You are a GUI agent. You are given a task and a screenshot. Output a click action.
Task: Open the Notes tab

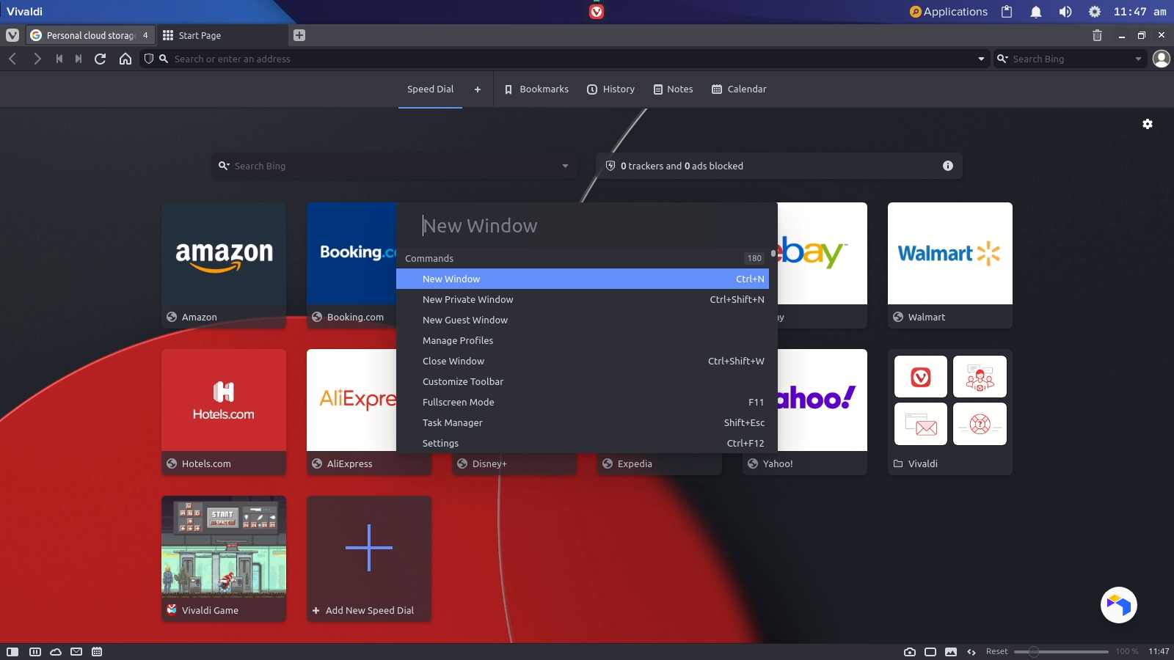pos(673,89)
